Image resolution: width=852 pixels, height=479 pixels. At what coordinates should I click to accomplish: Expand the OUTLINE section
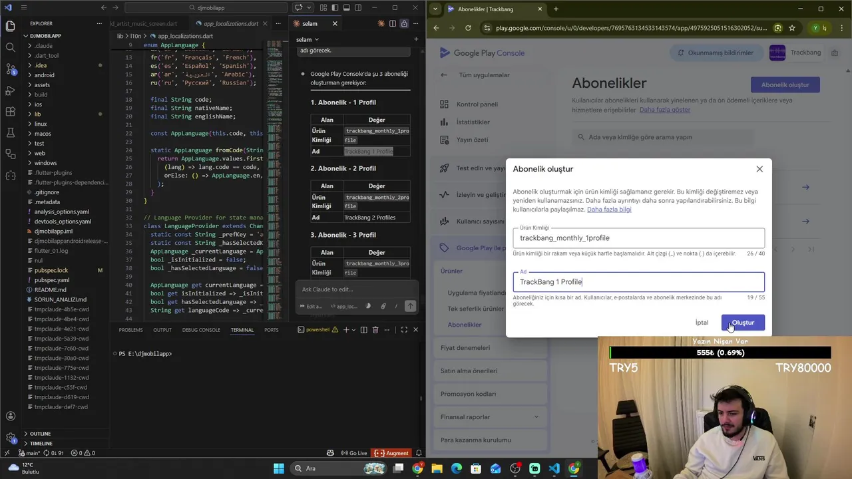(40, 434)
